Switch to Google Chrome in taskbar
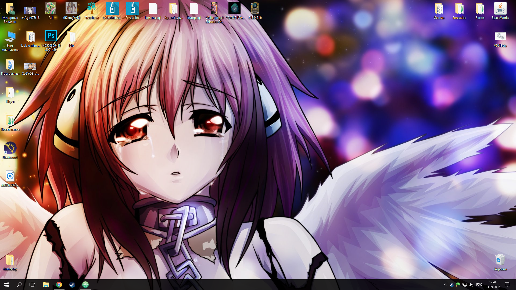This screenshot has height=290, width=516. [59, 285]
